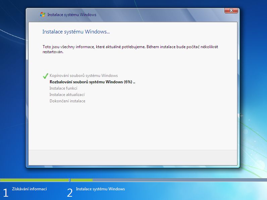This screenshot has width=267, height=200.
Task: Click the heading 'Instalace systému Windows...'
Action: [x=76, y=32]
